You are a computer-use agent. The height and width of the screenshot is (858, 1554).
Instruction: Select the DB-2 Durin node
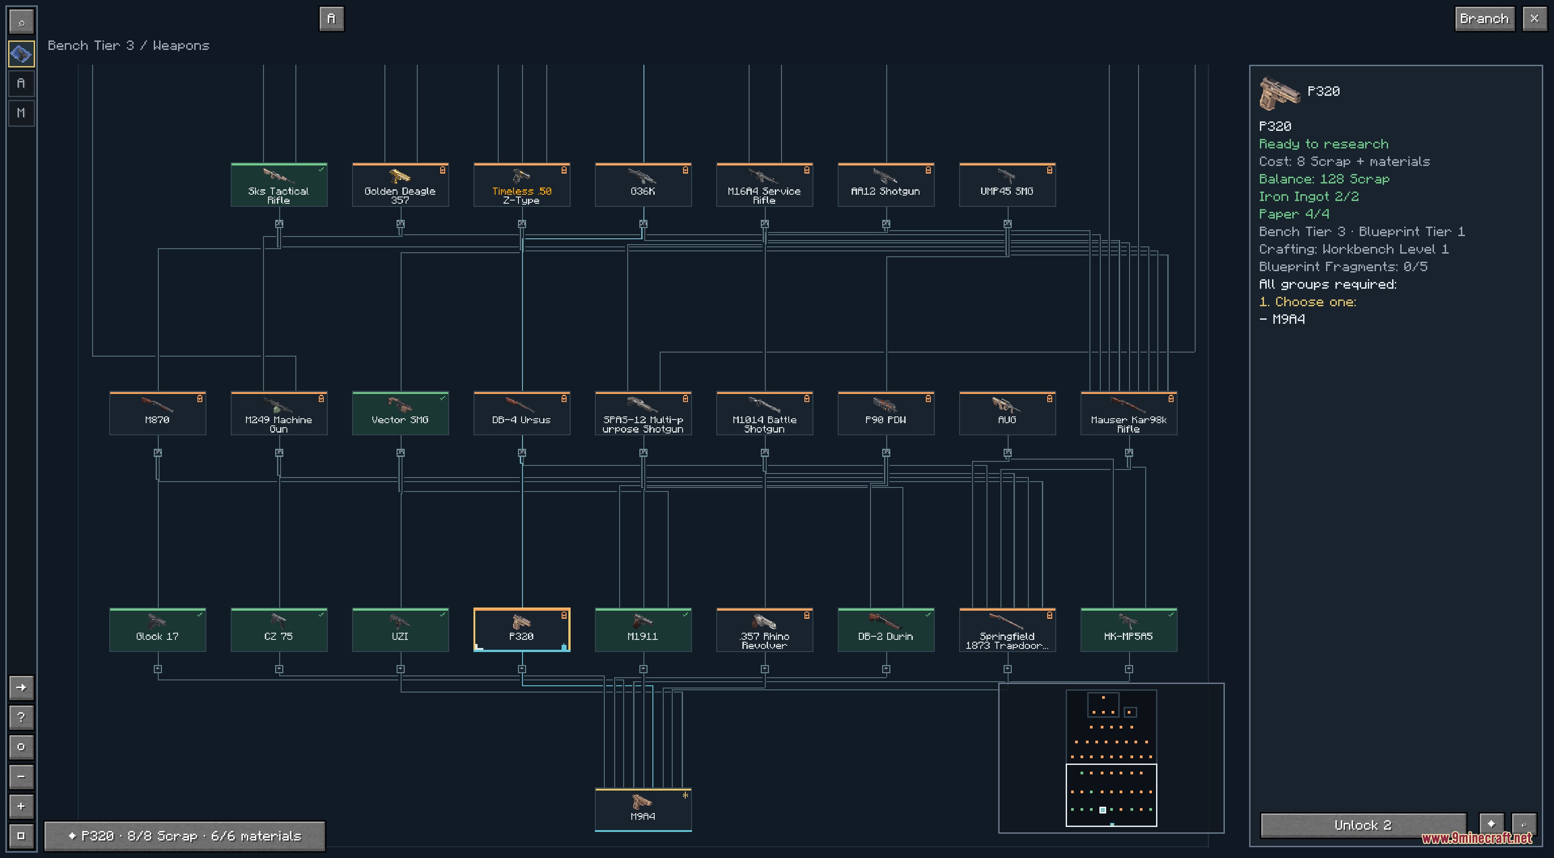tap(886, 629)
